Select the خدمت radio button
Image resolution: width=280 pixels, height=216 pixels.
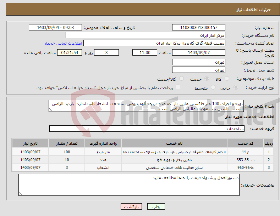[207, 79]
